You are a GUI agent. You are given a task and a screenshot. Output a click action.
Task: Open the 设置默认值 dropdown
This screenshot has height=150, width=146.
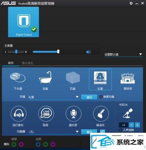pyautogui.click(x=124, y=54)
